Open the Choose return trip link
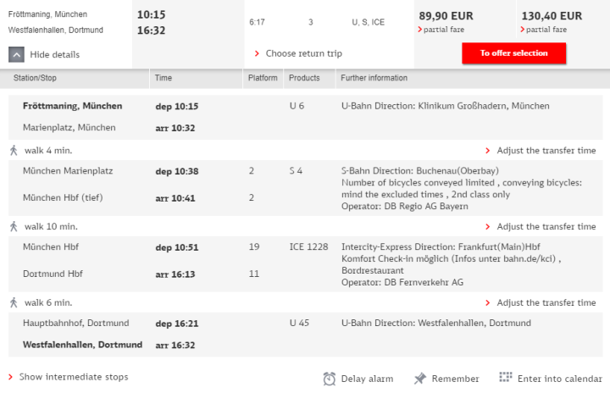The image size is (610, 393). pos(304,53)
